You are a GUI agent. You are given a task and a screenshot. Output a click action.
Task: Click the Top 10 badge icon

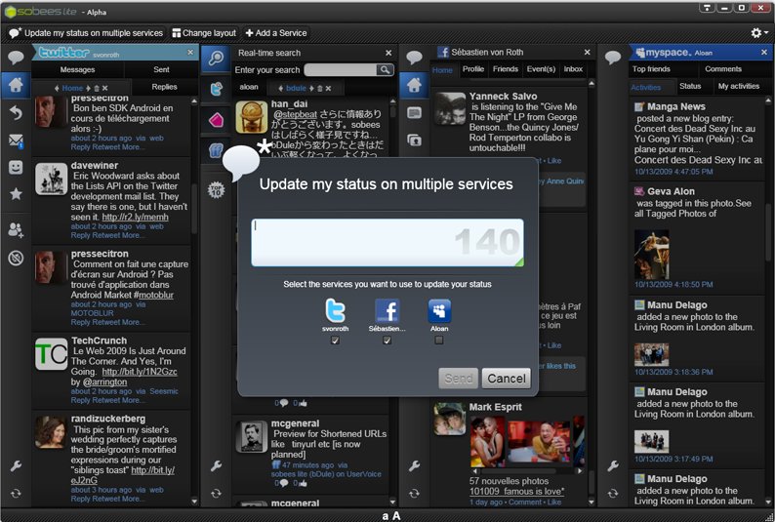pos(217,189)
